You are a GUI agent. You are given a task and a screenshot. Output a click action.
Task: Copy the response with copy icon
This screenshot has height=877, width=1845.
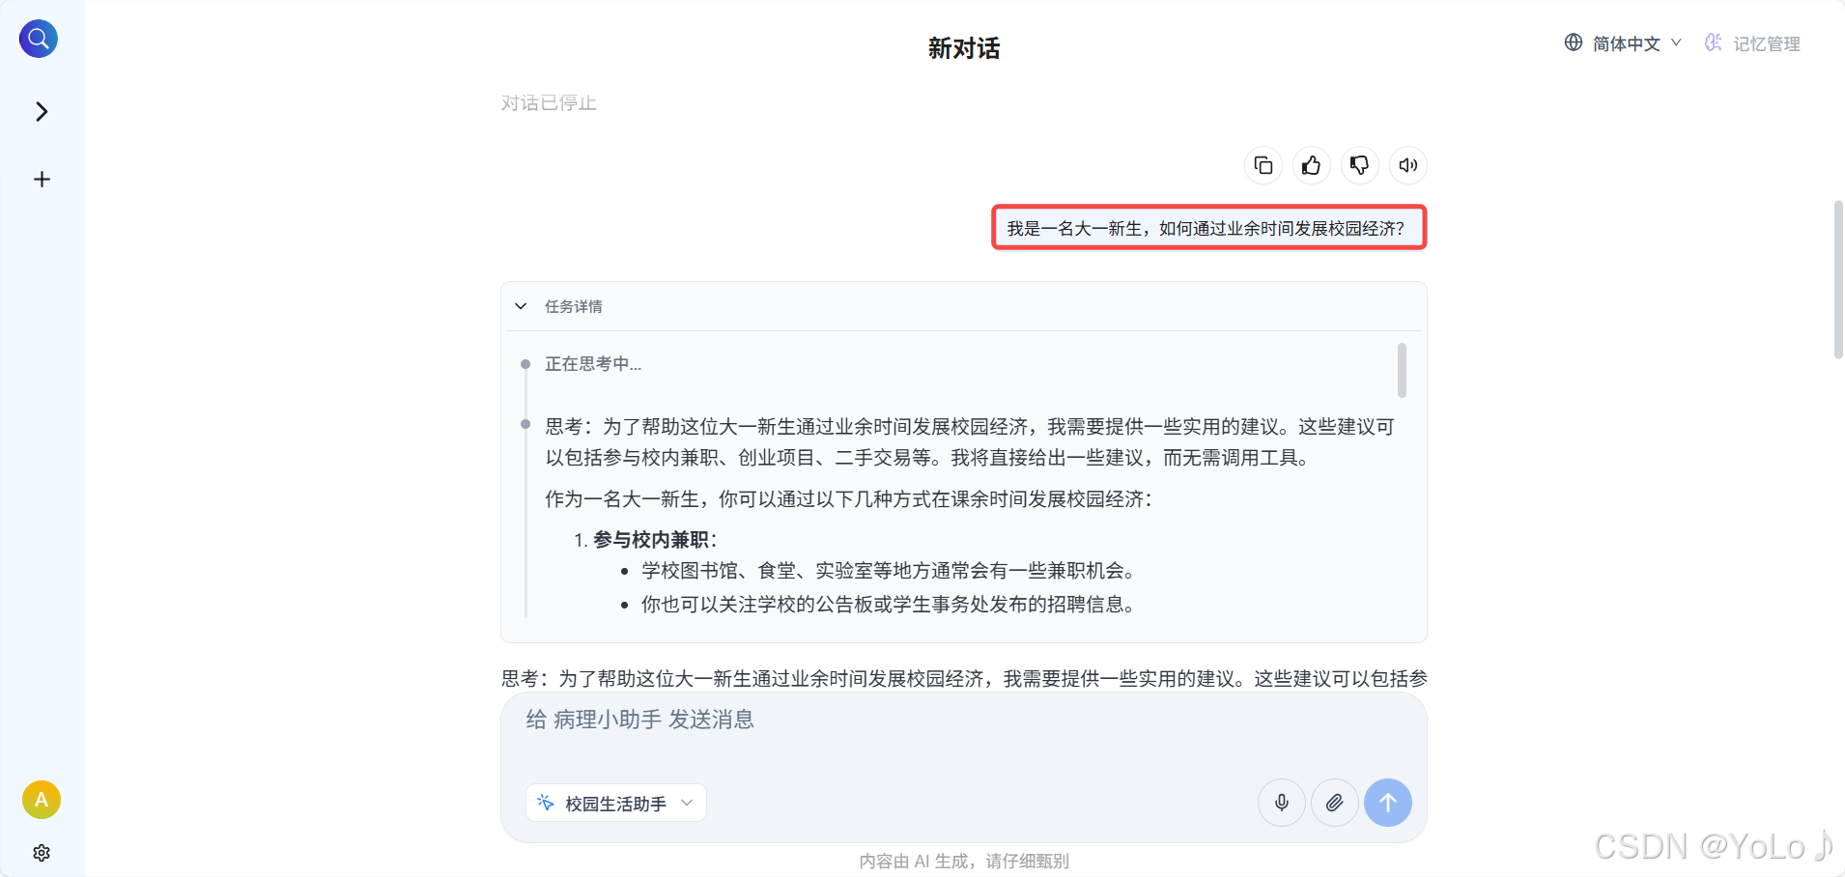[1263, 165]
